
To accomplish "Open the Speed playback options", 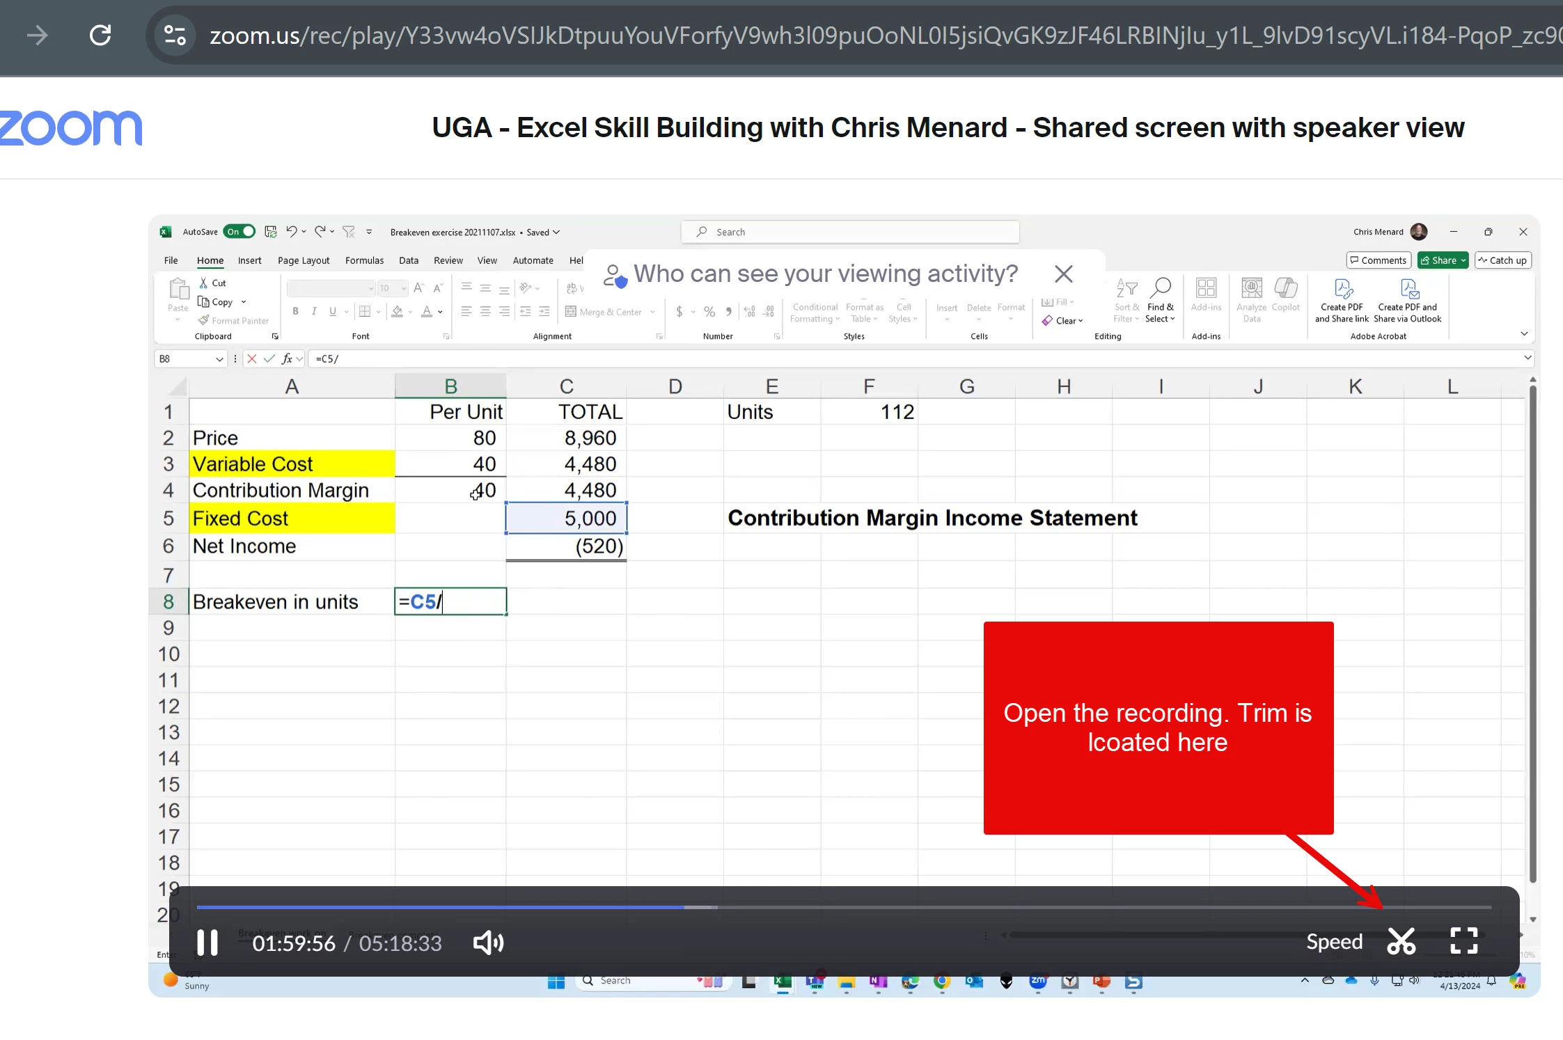I will coord(1334,941).
